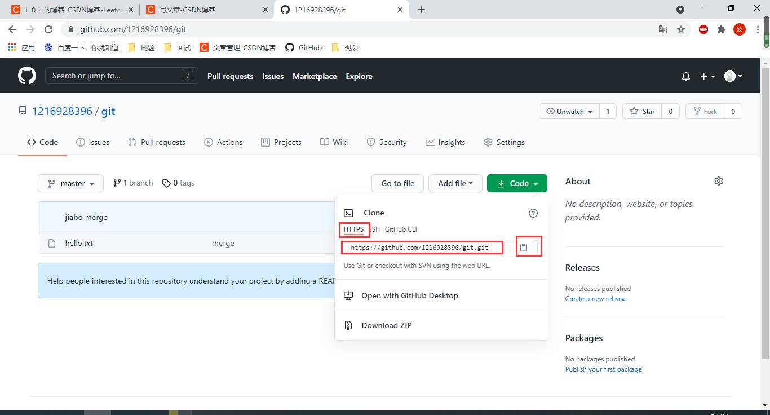Open the Security tab

click(x=387, y=142)
